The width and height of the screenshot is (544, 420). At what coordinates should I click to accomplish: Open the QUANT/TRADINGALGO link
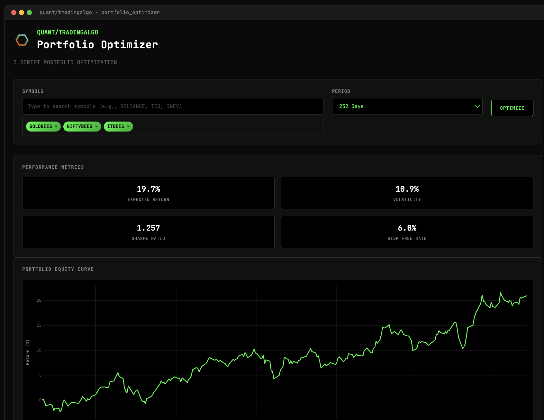pyautogui.click(x=68, y=32)
